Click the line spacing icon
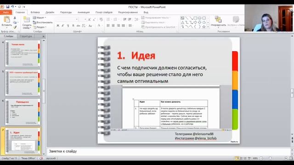 [x=137, y=19]
